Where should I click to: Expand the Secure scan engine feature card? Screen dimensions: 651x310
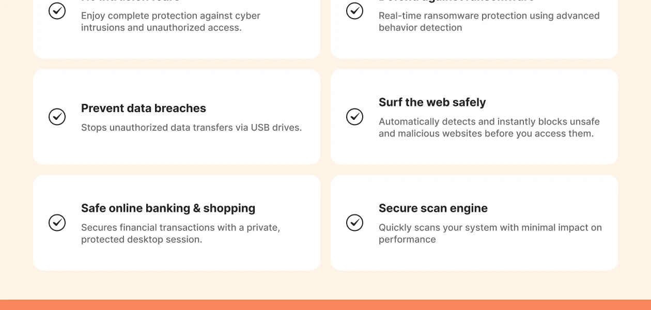pyautogui.click(x=474, y=223)
